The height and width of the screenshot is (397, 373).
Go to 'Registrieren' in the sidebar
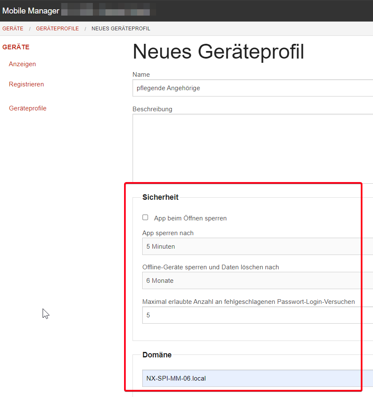click(x=26, y=84)
